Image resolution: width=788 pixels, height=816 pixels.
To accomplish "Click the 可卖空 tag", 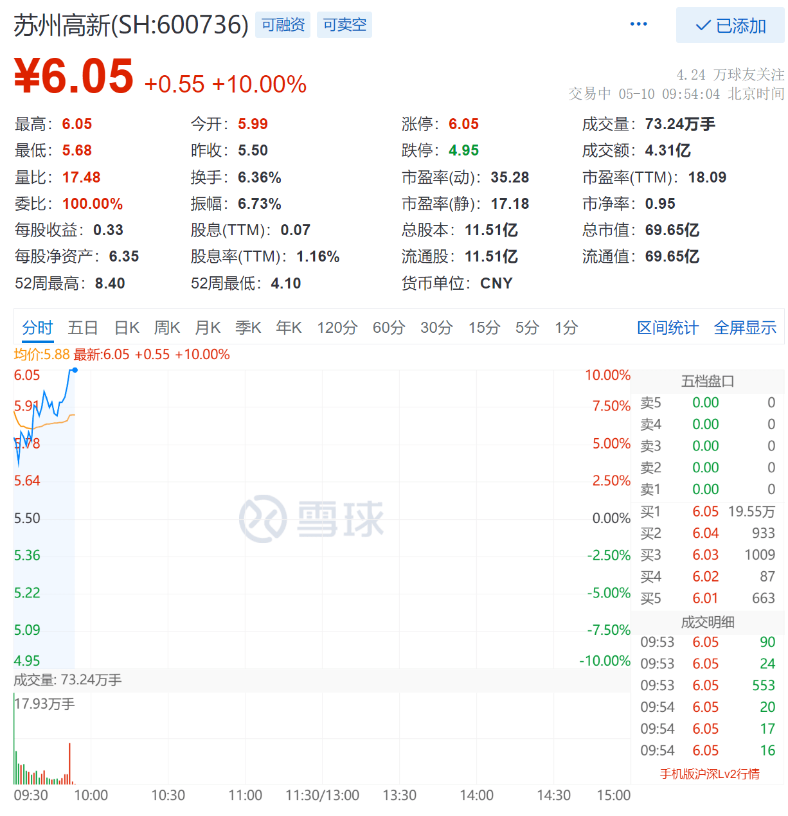I will (345, 25).
